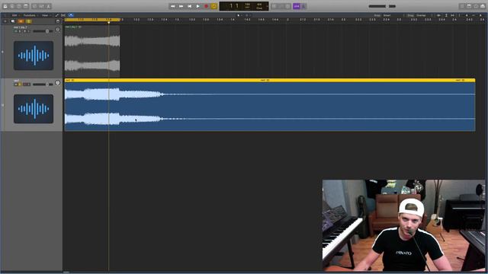Open Smart Controls from the control bar
The width and height of the screenshot is (488, 274).
point(34,6)
